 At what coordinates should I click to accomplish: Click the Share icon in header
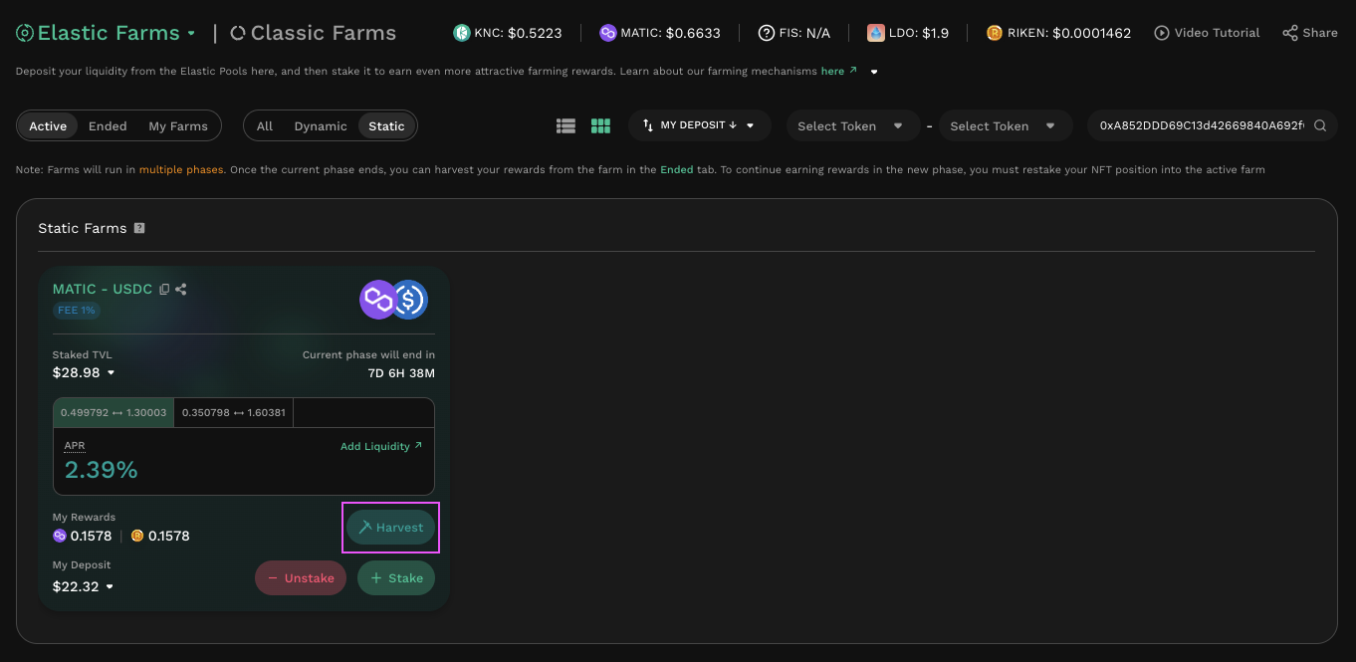pos(1290,33)
